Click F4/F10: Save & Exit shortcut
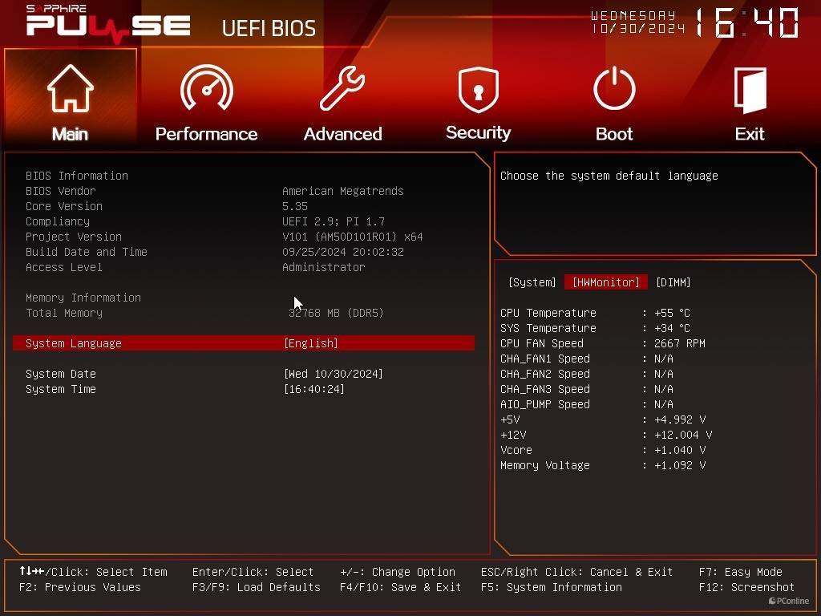 pos(400,587)
